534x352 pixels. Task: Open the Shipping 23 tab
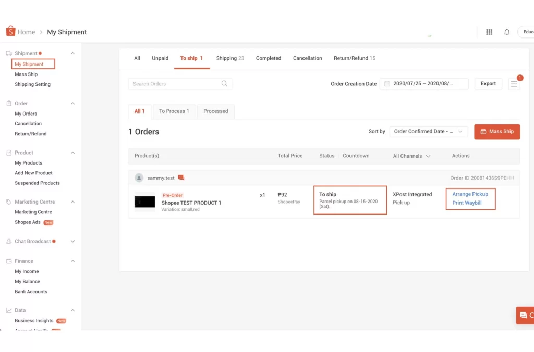(x=230, y=58)
